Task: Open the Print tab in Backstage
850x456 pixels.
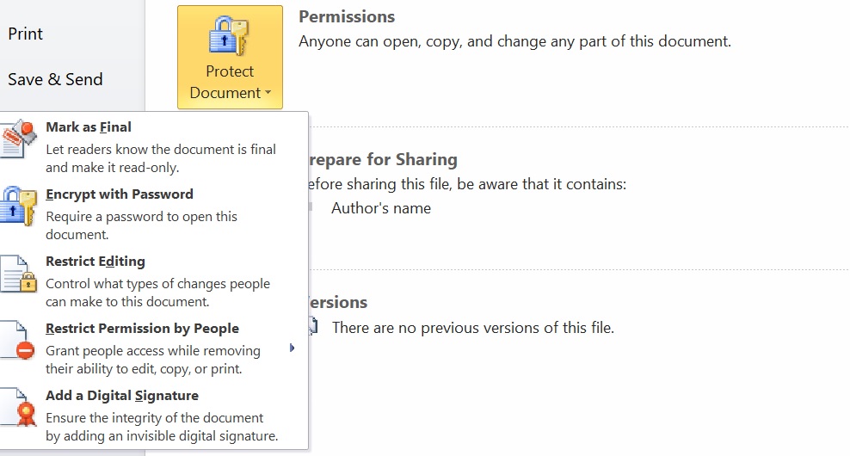Action: (26, 34)
